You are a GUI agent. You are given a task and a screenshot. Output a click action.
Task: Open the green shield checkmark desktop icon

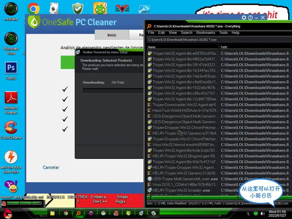point(78,8)
